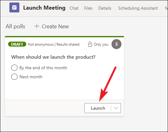168x132 pixels.
Task: Select the 'By the end of this month' radio button
Action: point(14,68)
